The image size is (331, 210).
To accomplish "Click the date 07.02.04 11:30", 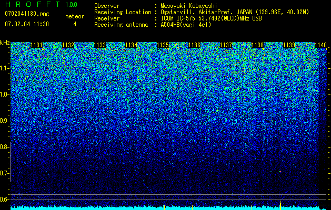I will tap(27, 24).
